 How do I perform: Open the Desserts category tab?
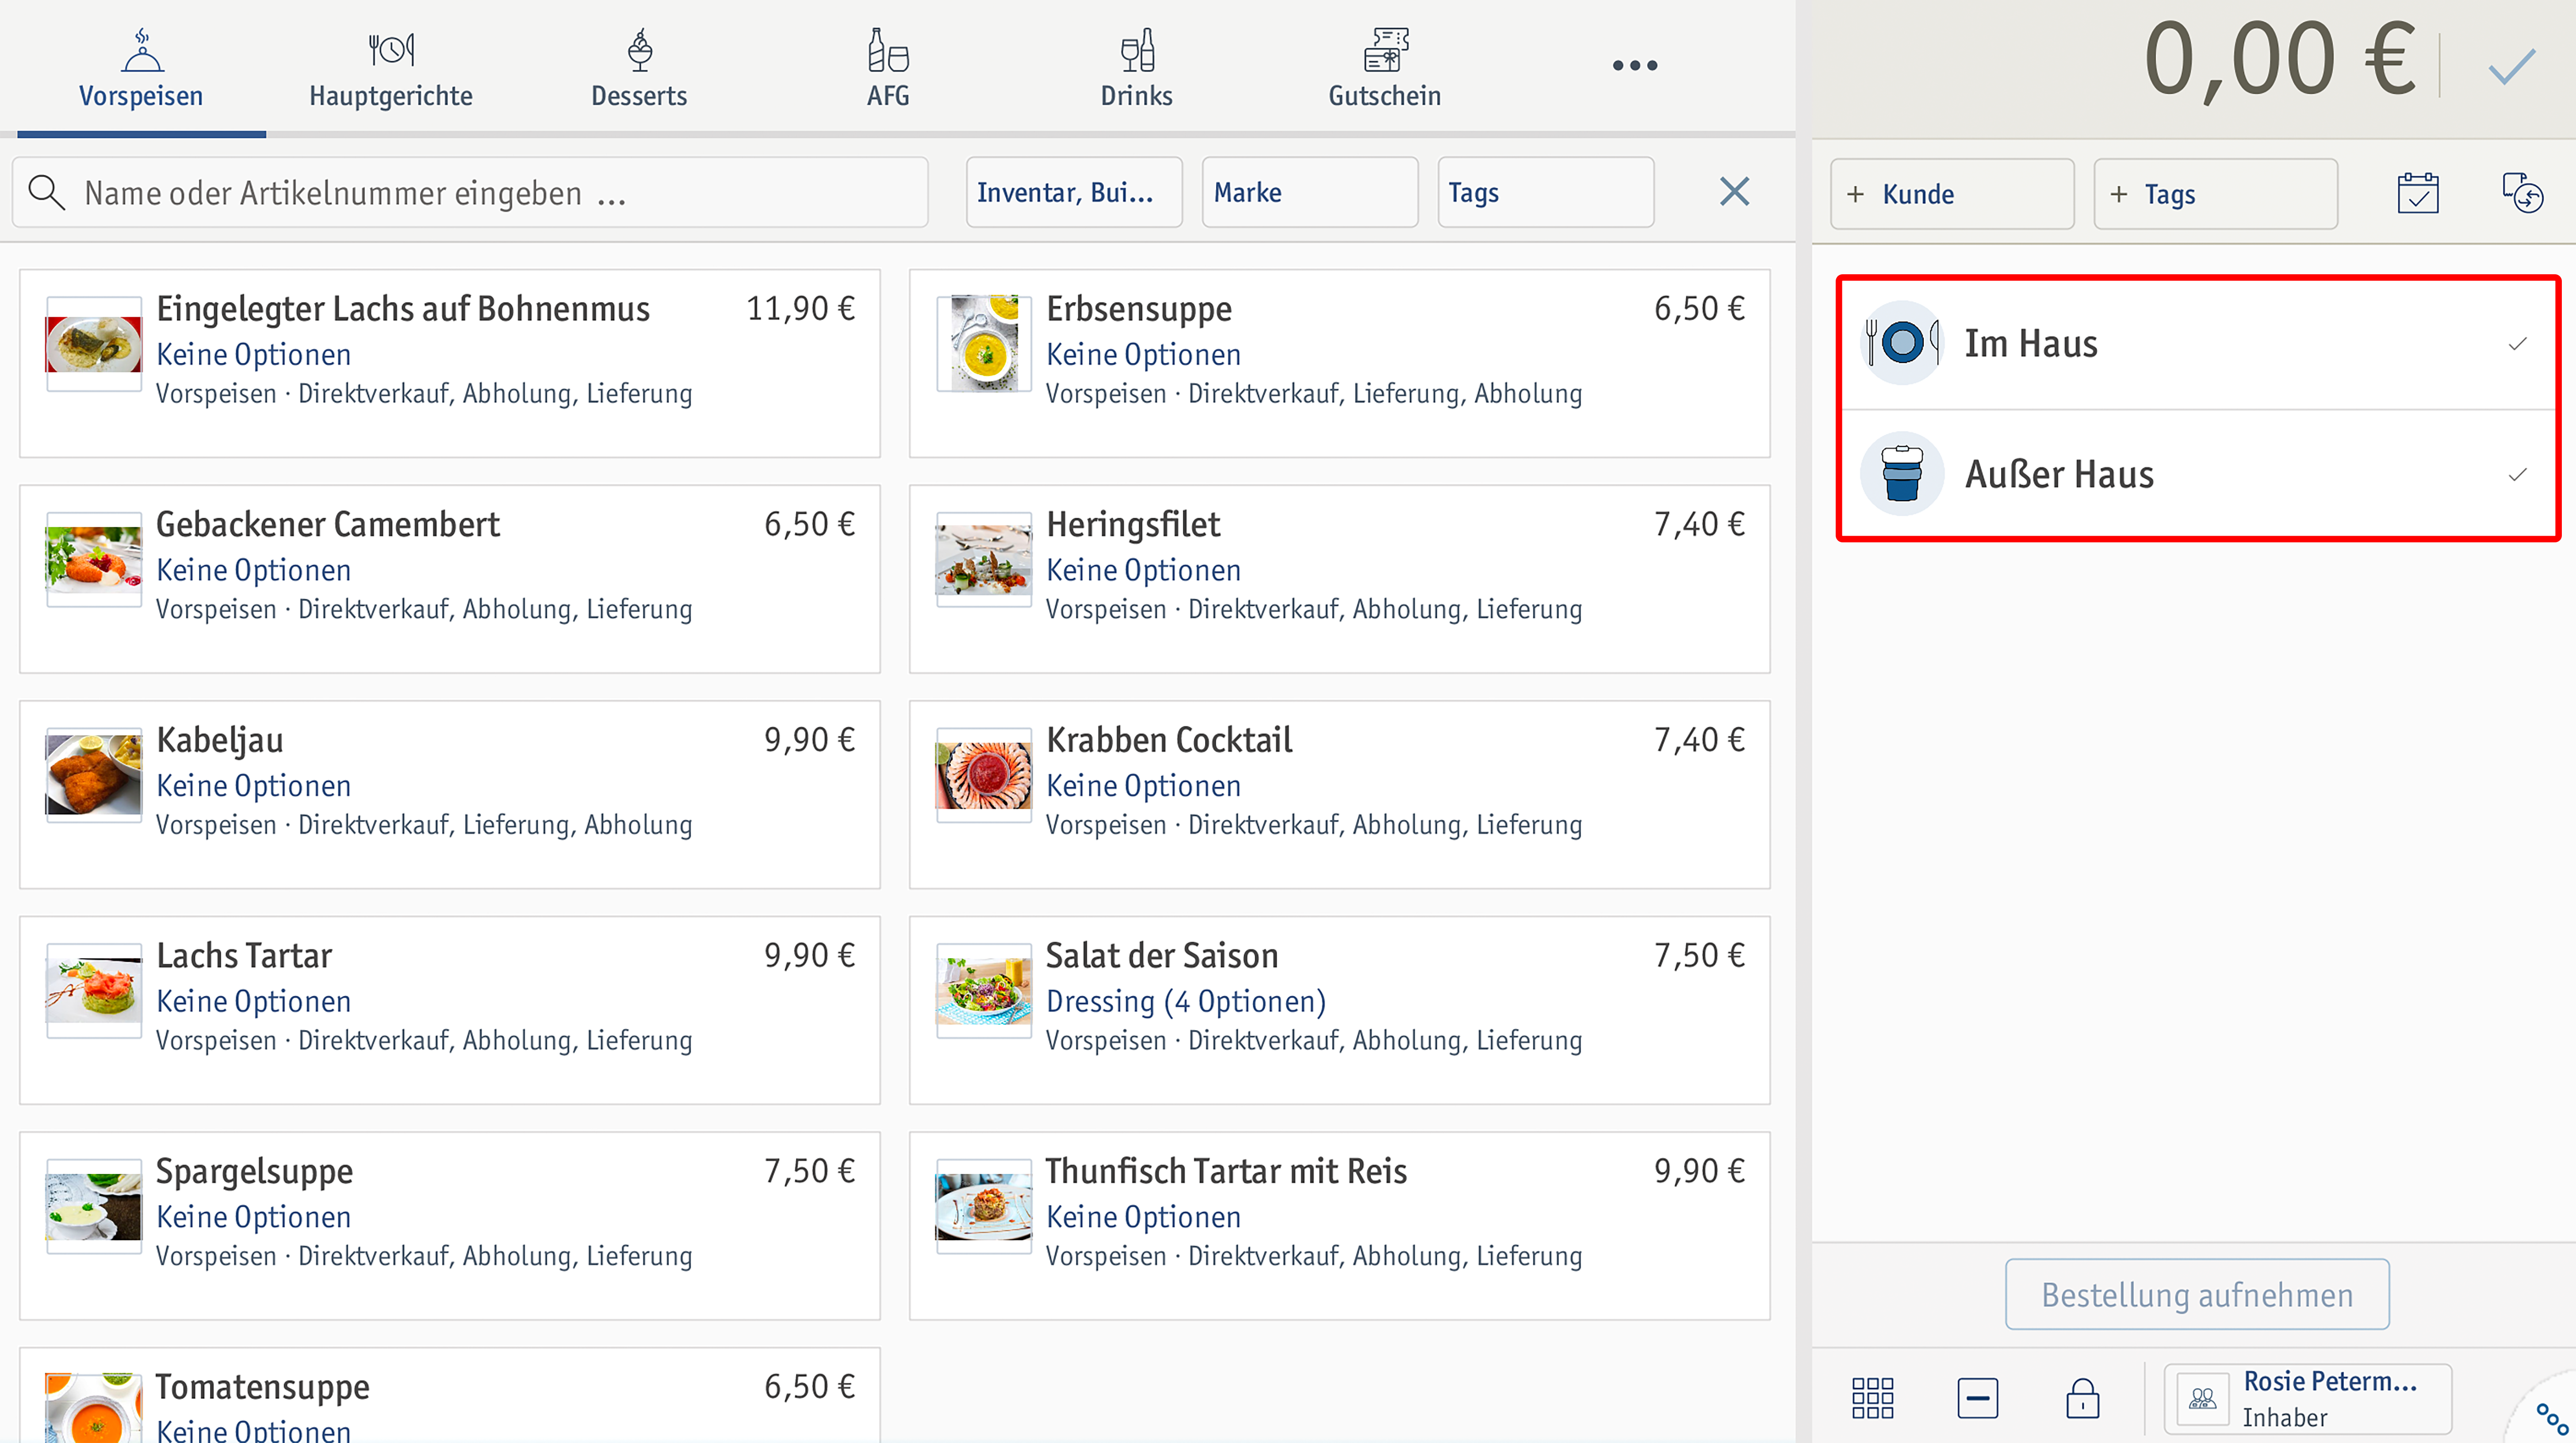[x=639, y=68]
